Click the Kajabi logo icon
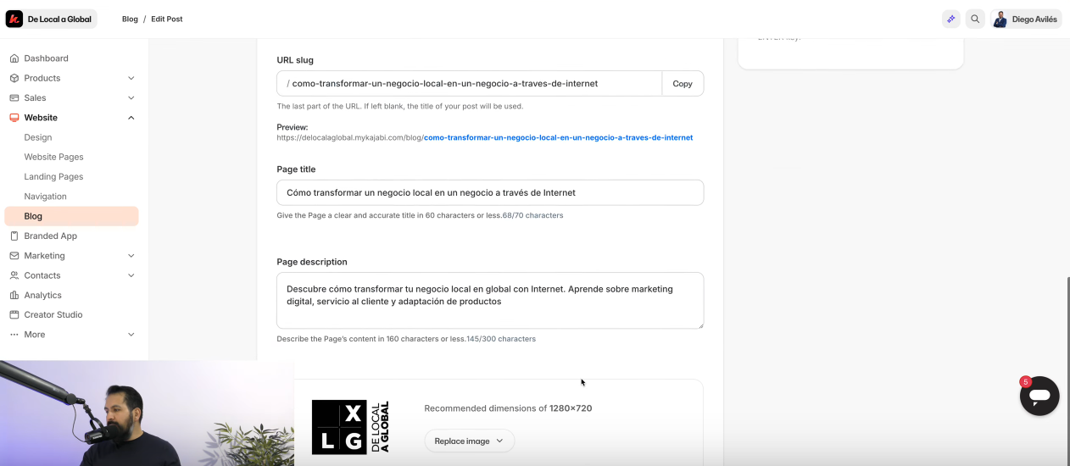This screenshot has height=466, width=1070. click(x=14, y=19)
